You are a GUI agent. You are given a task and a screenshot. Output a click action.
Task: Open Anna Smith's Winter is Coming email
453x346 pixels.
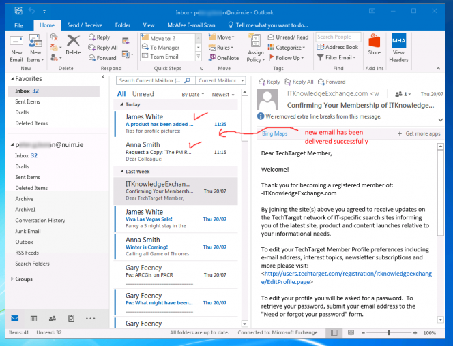(176, 247)
